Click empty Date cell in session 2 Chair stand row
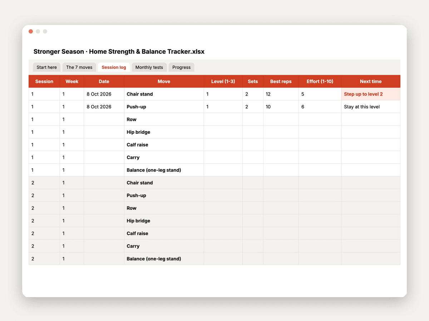The width and height of the screenshot is (429, 321). (x=104, y=183)
